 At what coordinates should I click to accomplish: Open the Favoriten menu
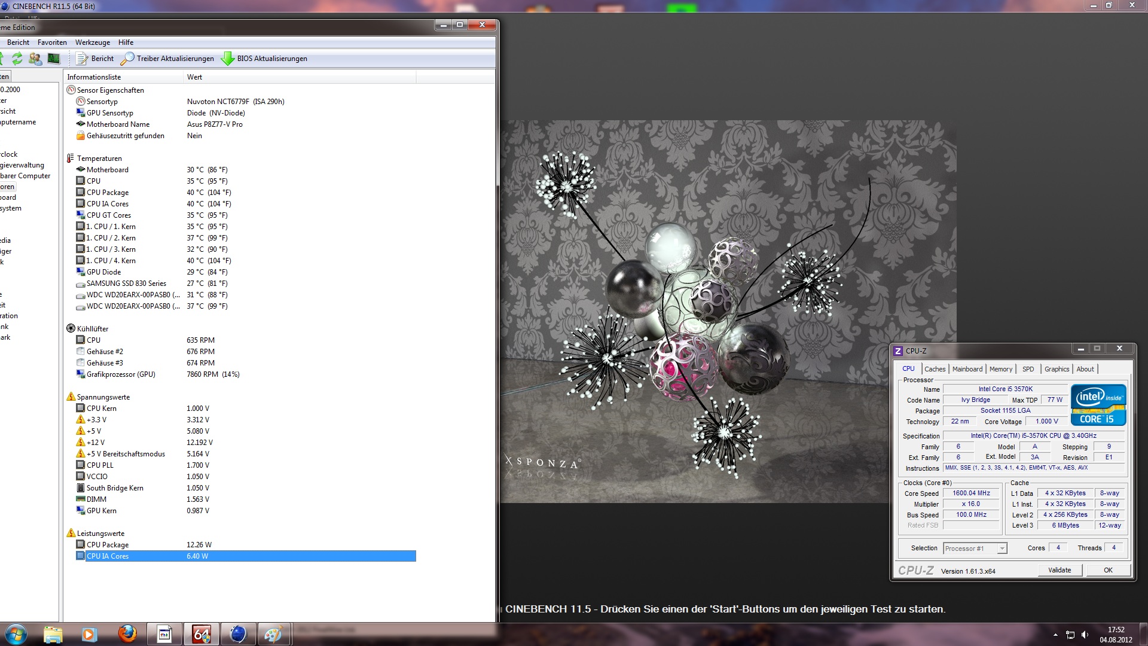click(52, 42)
